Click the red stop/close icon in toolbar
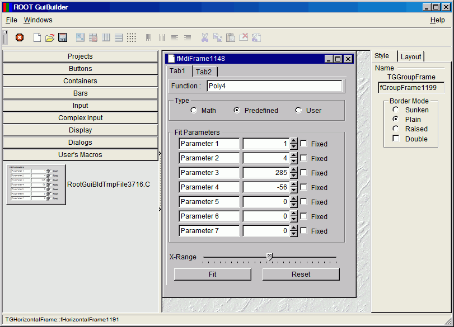This screenshot has width=454, height=327. pos(20,37)
